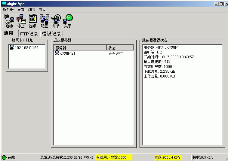This screenshot has width=228, height=161.
Task: Maximize the Xlight ftpd window
Action: click(x=221, y=4)
